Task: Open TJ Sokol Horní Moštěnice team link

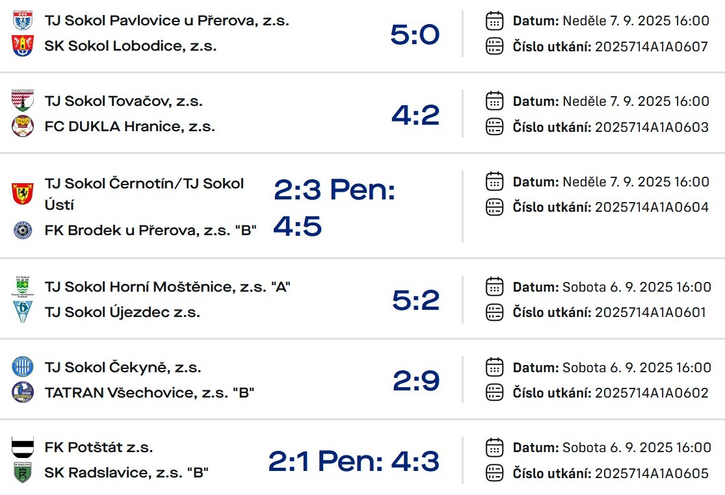Action: point(167,286)
